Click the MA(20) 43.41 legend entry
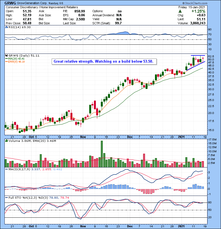The width and height of the screenshot is (221, 229). (x=15, y=58)
